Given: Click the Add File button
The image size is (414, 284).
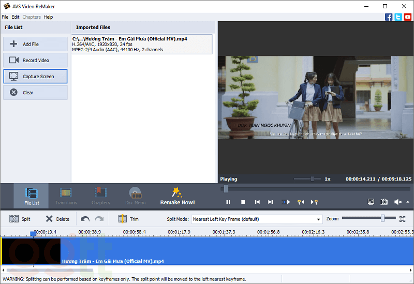Looking at the screenshot, I should click(x=35, y=44).
